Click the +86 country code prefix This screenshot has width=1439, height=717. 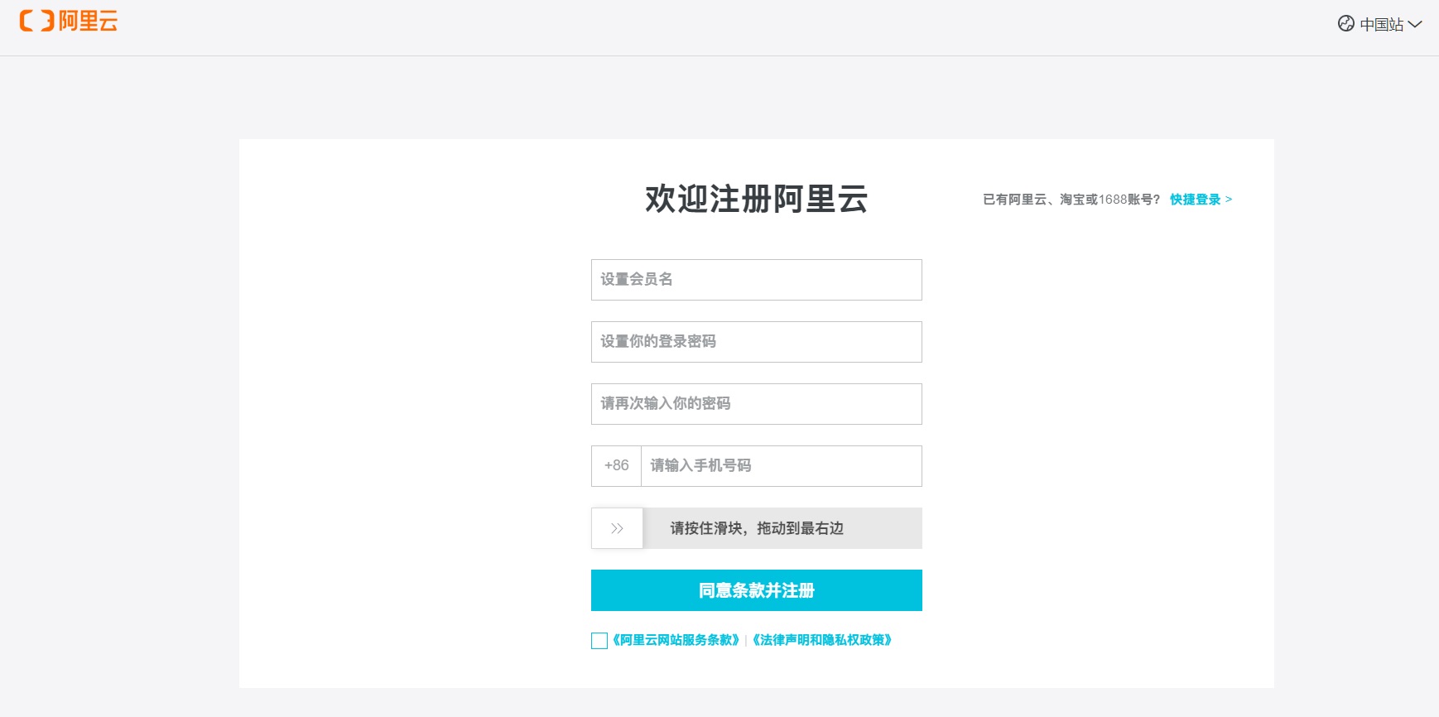pos(617,466)
